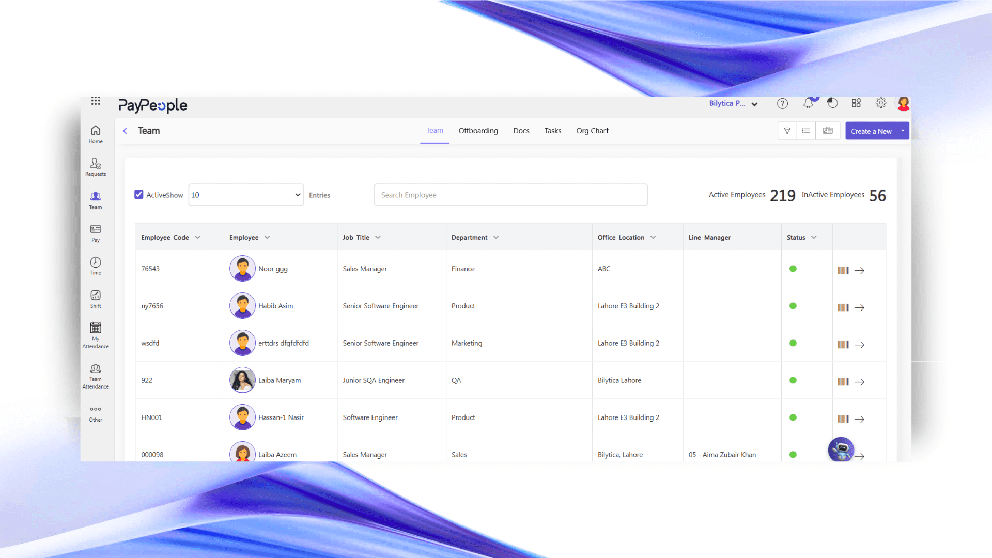This screenshot has width=992, height=558.
Task: Click the Search Employee field
Action: pos(510,195)
